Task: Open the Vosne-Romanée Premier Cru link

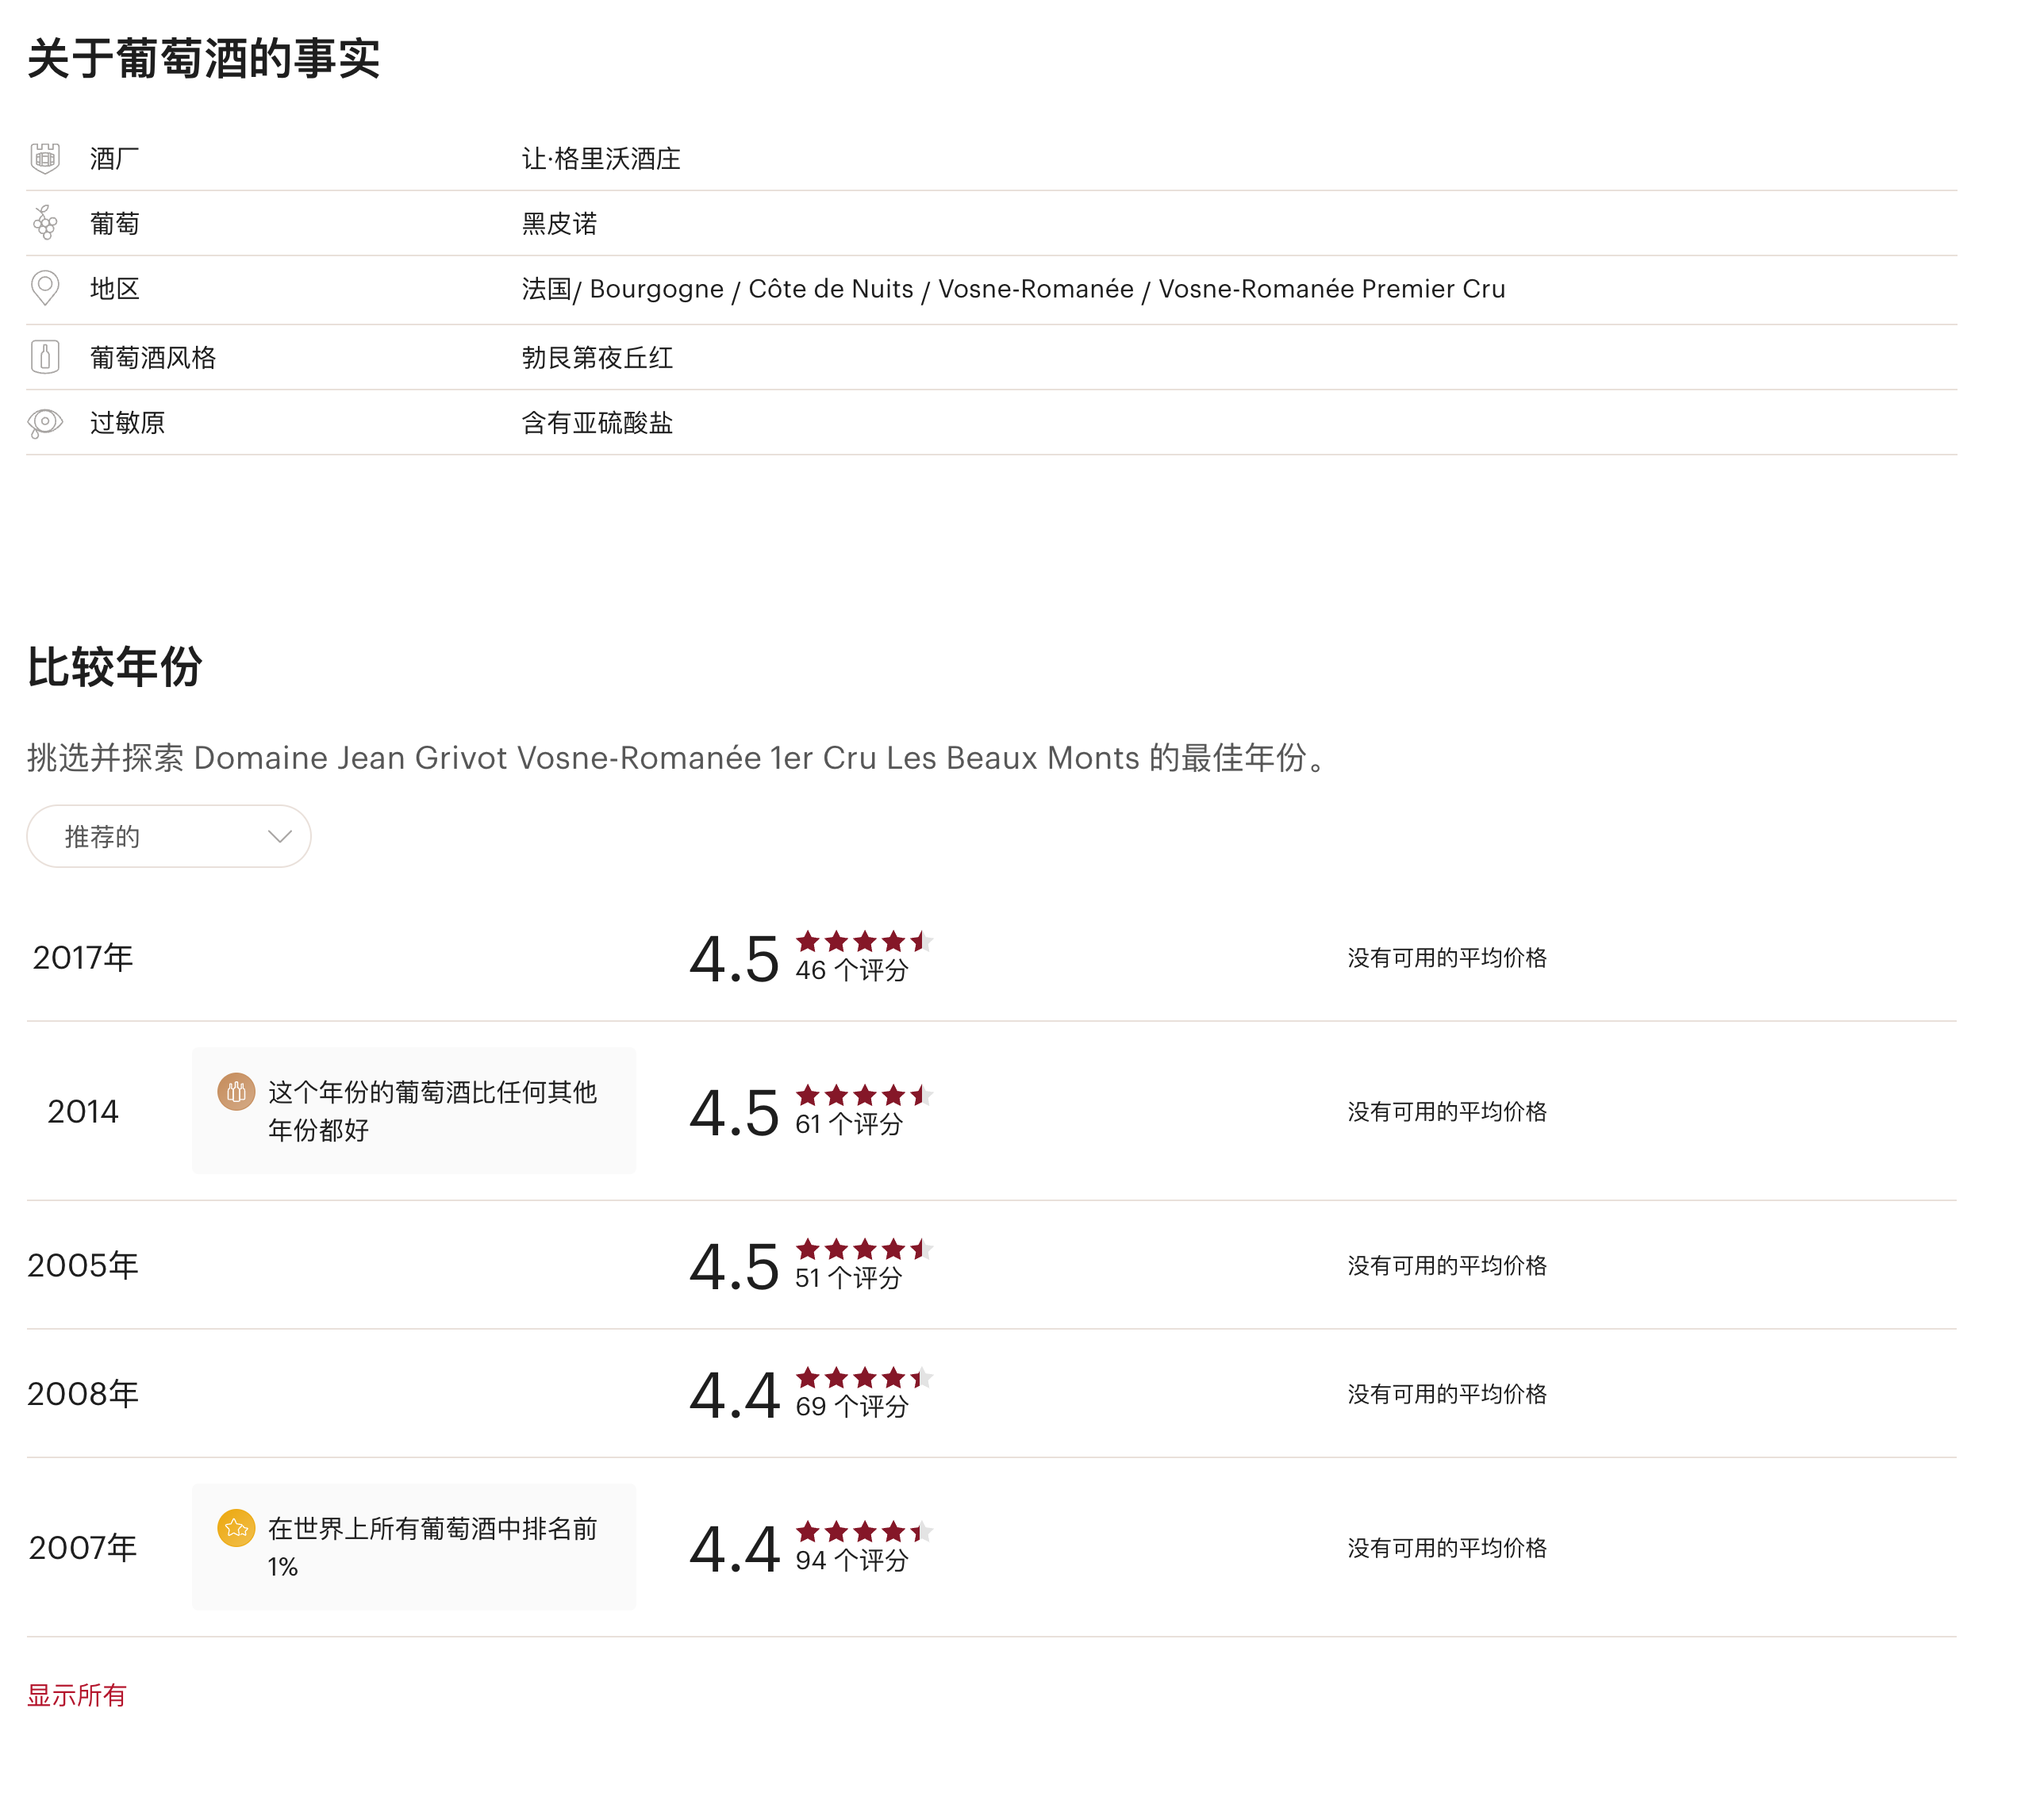Action: pyautogui.click(x=1331, y=288)
